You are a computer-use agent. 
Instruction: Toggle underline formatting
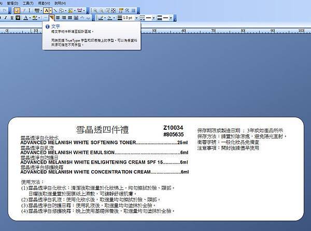click(x=12, y=18)
